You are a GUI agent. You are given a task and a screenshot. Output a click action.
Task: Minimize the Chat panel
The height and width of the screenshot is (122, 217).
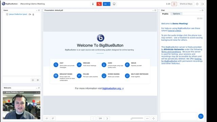(x=200, y=11)
